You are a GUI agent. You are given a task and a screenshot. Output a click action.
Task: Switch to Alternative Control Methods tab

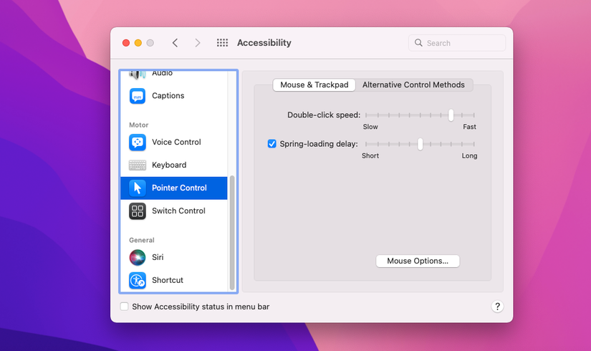coord(413,85)
